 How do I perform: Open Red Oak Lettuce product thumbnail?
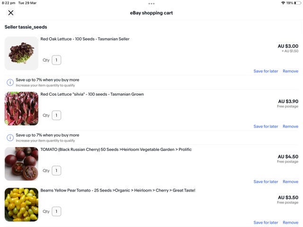(x=21, y=53)
